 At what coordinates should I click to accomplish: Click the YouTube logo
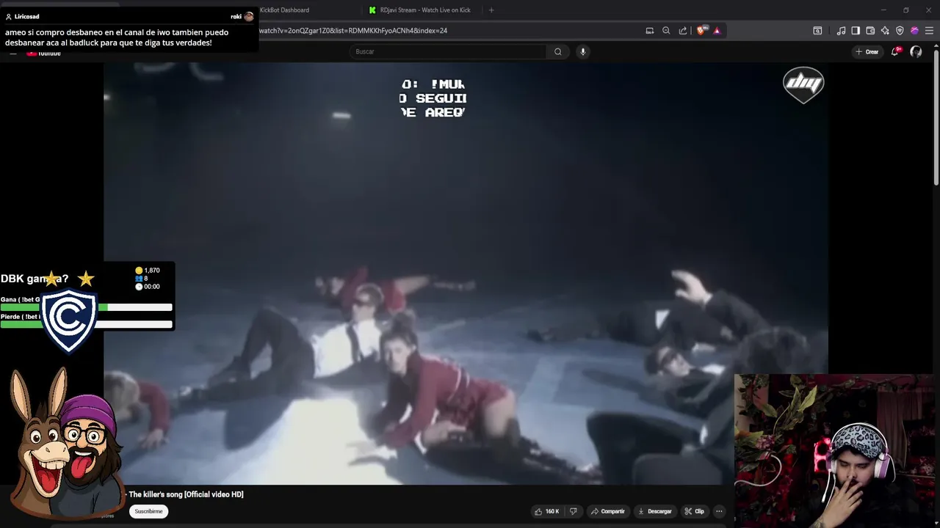click(x=44, y=53)
